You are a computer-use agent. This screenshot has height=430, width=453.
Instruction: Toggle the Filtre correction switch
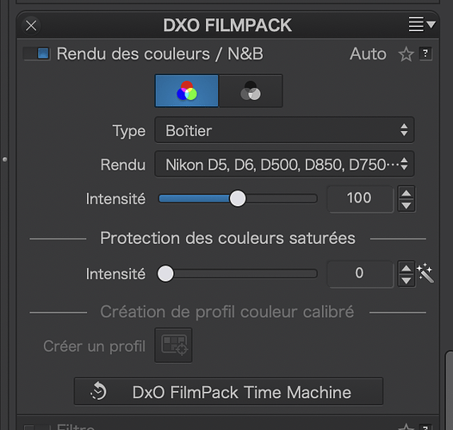37,427
